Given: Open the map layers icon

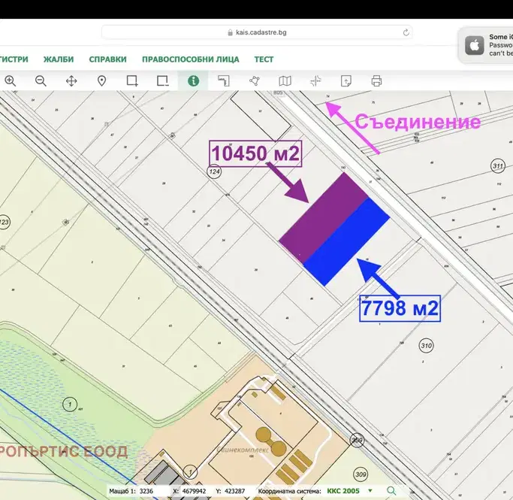Looking at the screenshot, I should [285, 81].
